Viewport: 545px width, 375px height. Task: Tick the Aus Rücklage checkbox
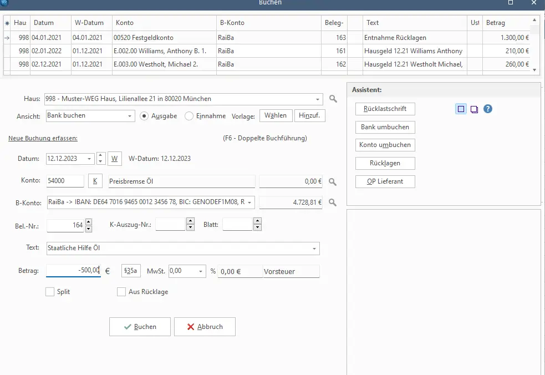(121, 291)
